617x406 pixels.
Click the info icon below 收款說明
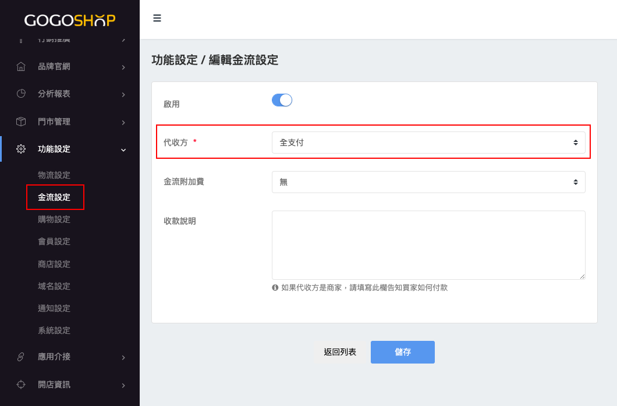tap(275, 288)
